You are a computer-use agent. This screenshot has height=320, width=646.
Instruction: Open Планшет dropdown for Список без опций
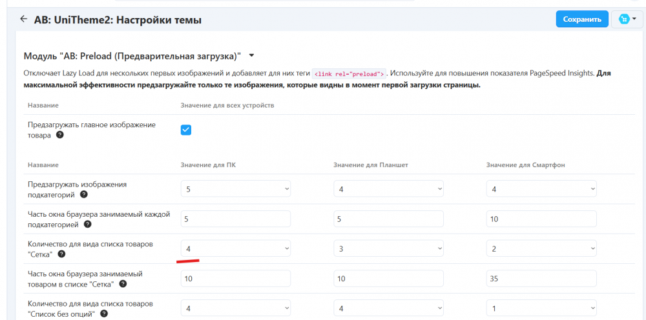[388, 308]
